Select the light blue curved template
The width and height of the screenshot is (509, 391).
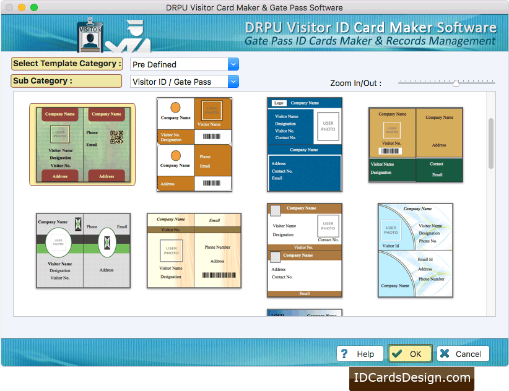[x=415, y=251]
